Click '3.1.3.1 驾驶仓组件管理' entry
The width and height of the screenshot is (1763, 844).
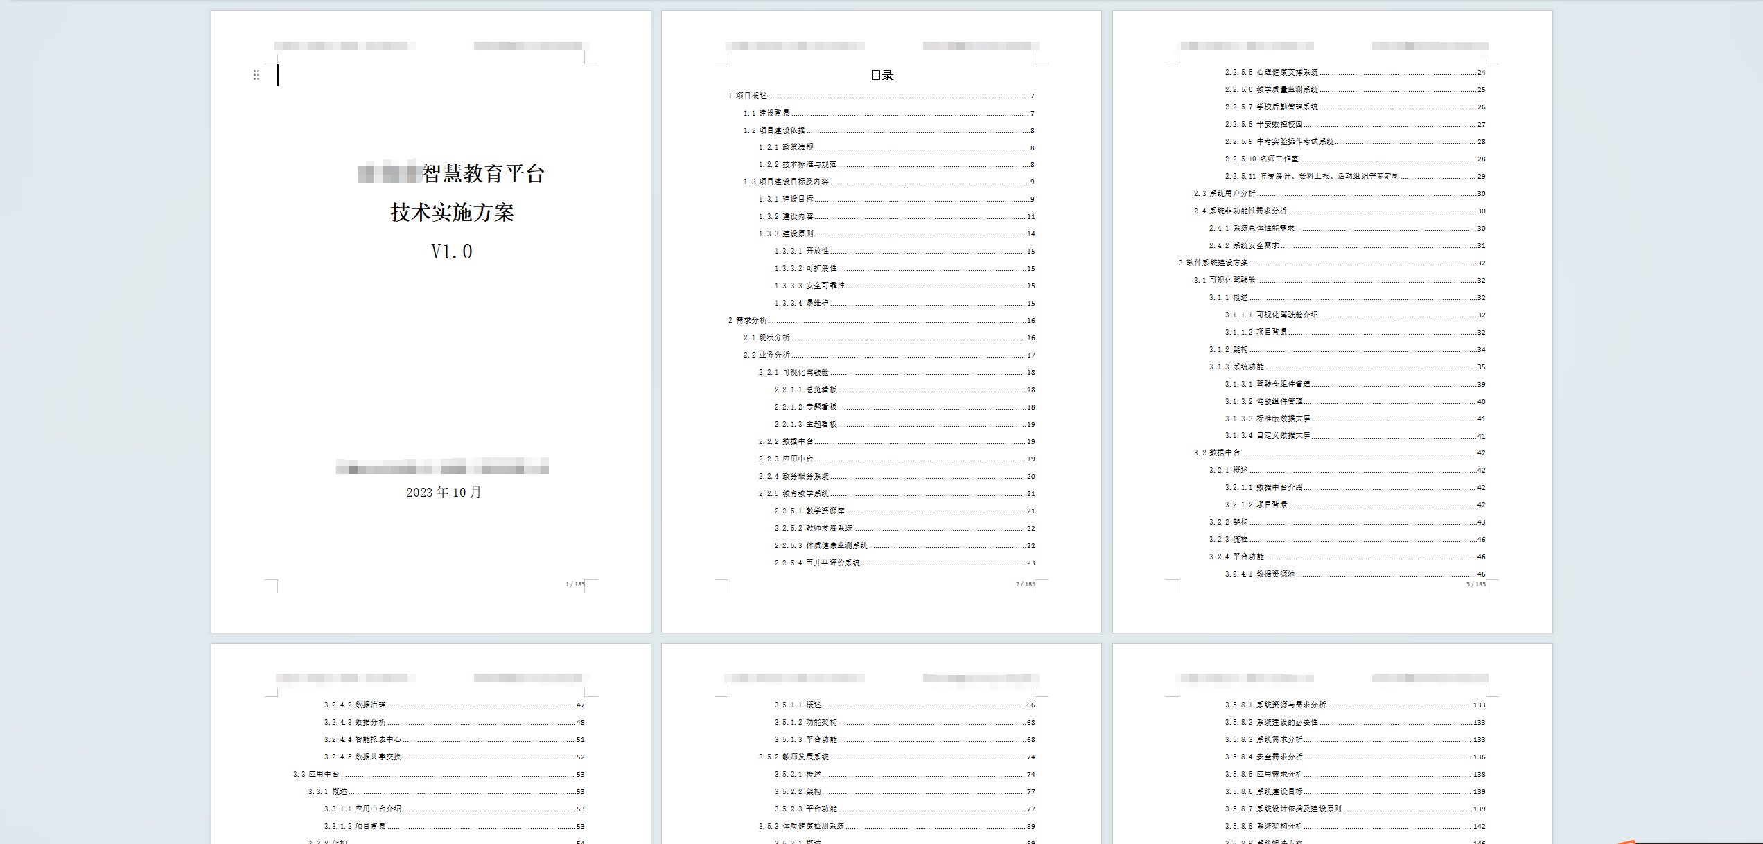(x=1355, y=385)
